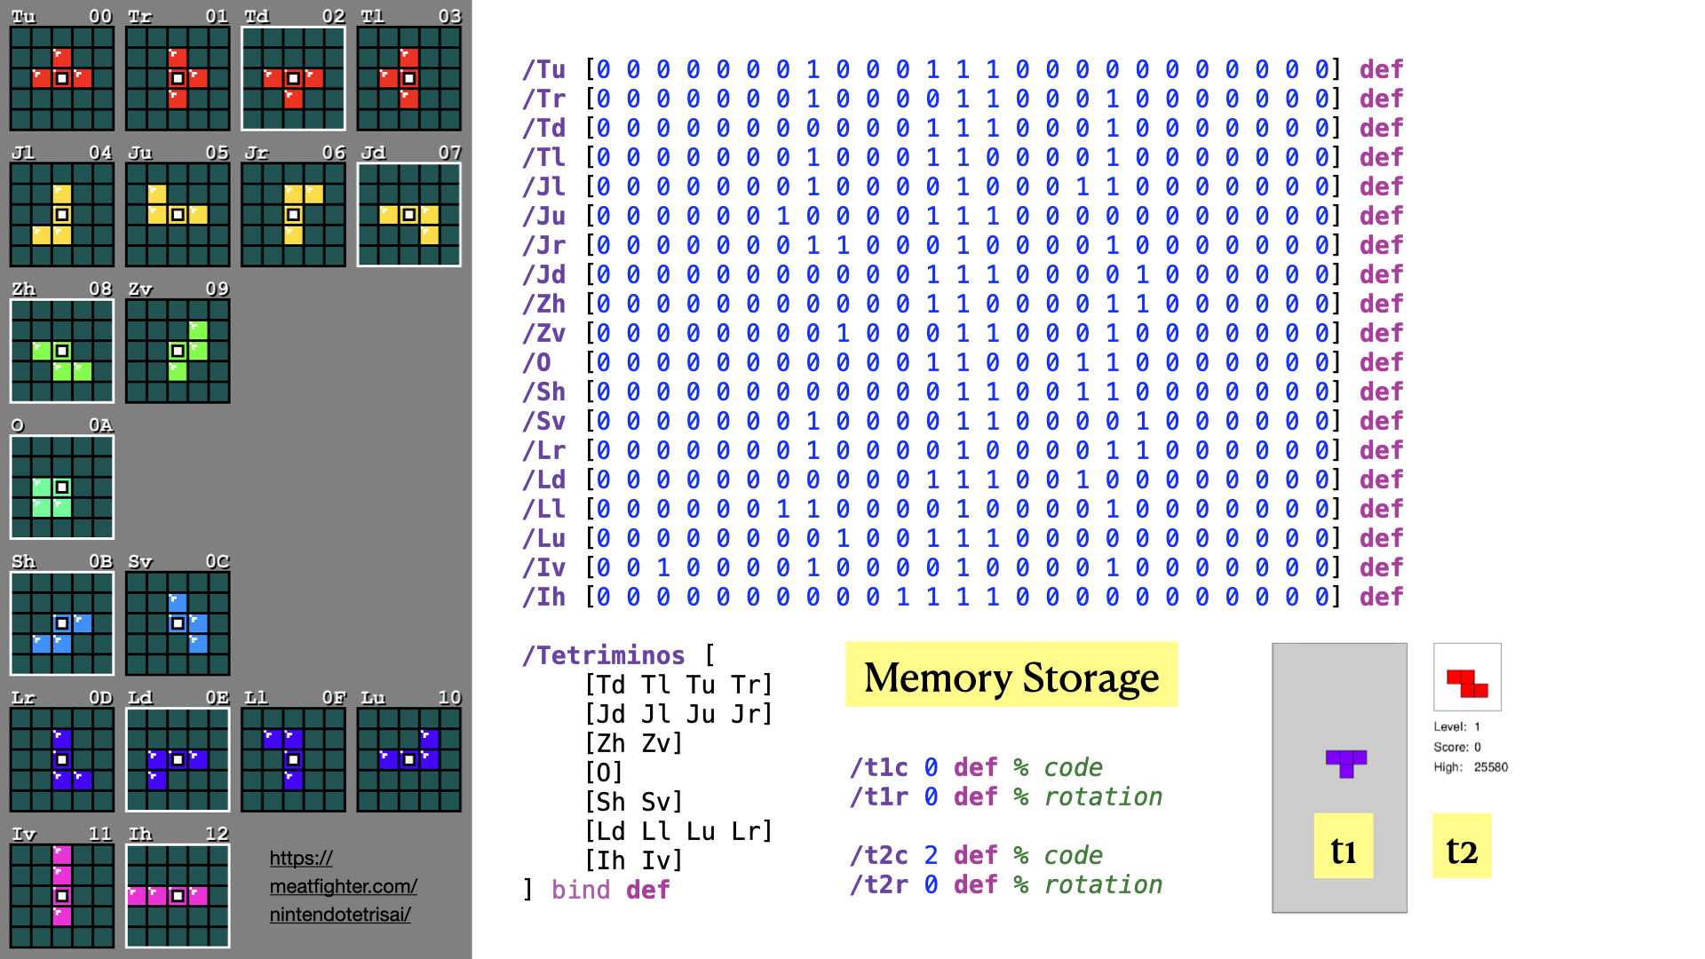This screenshot has height=959, width=1705.
Task: Click the yellow t1 label
Action: point(1344,846)
